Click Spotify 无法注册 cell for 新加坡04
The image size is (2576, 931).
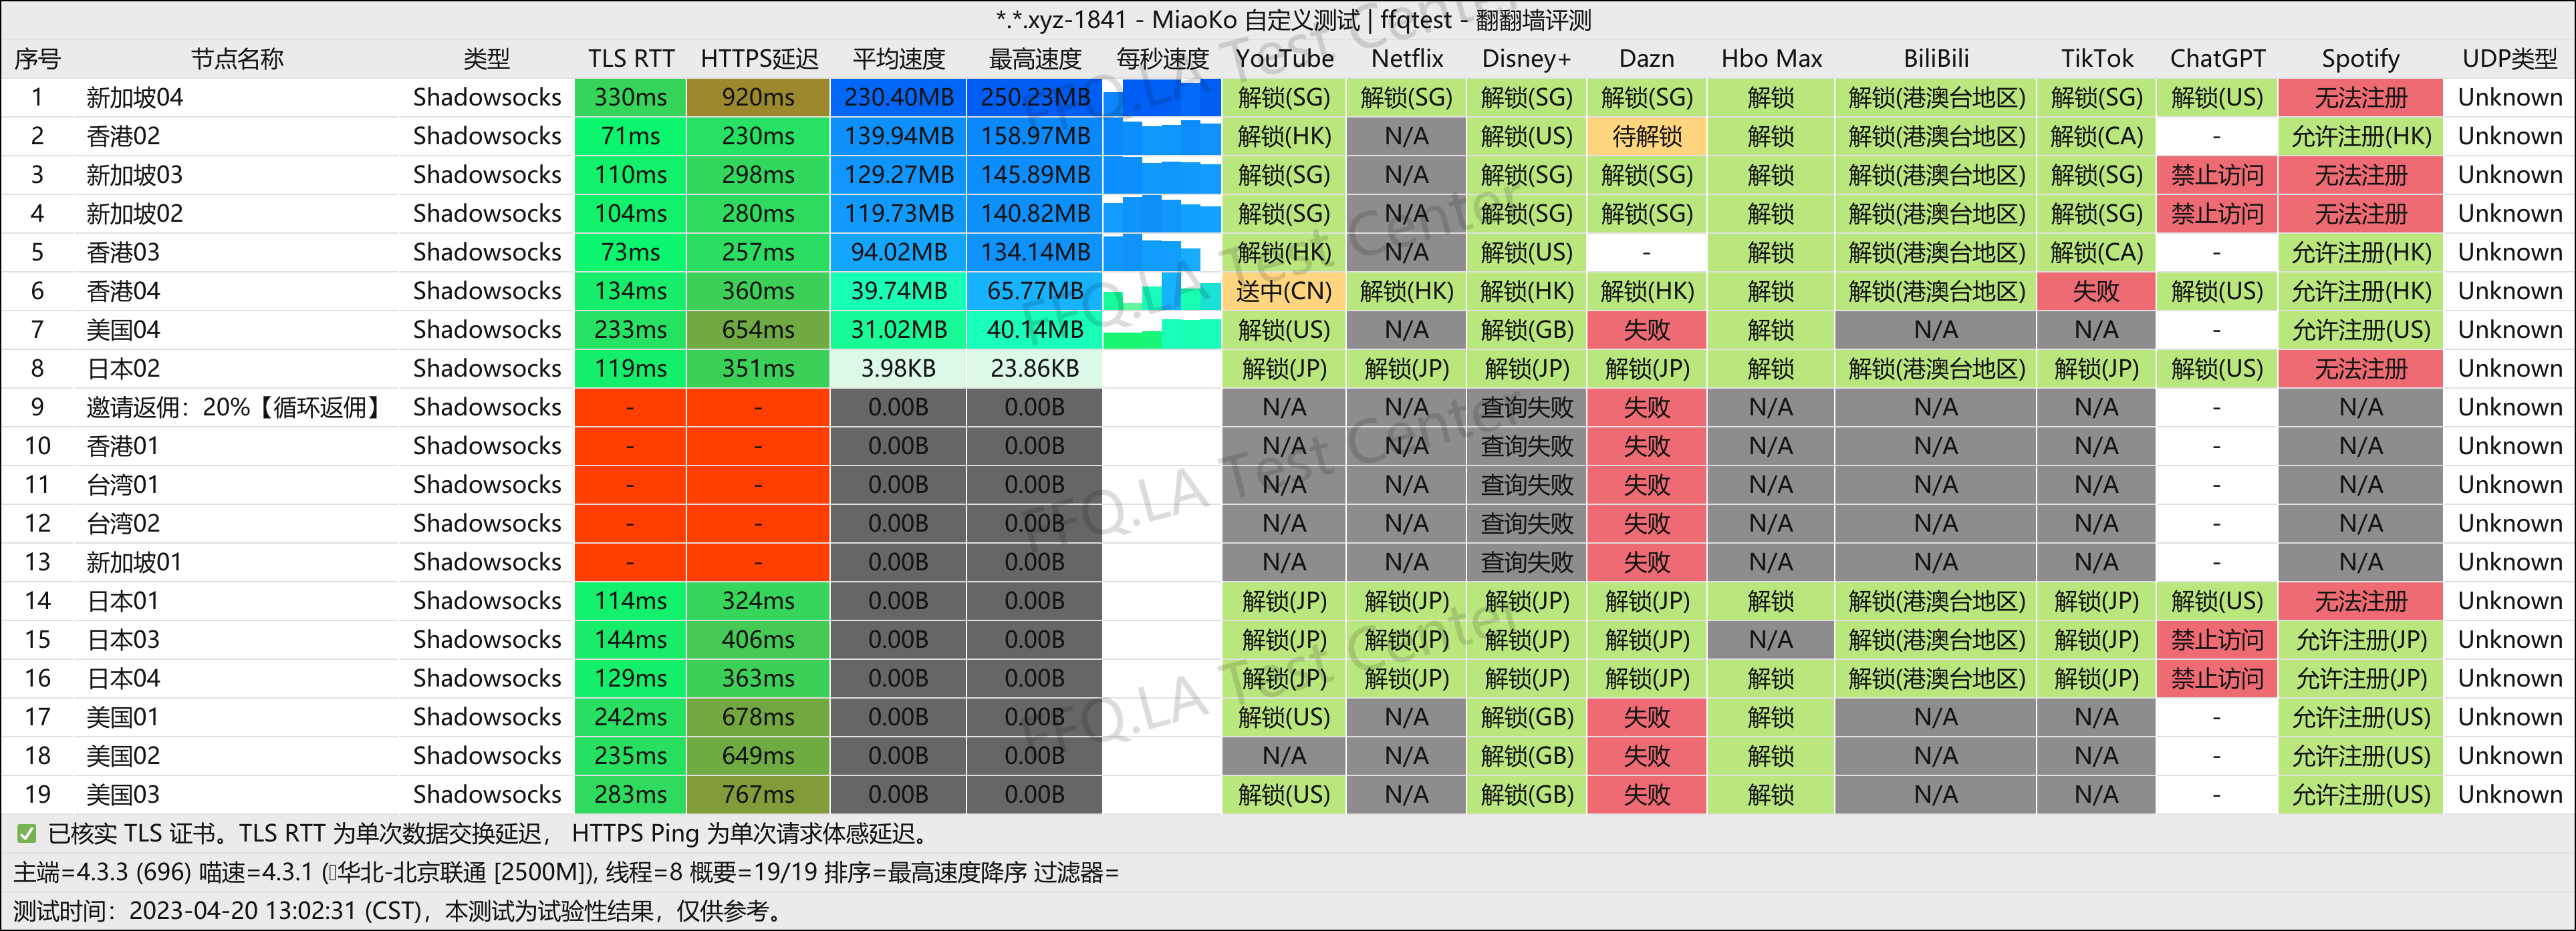pyautogui.click(x=2360, y=98)
